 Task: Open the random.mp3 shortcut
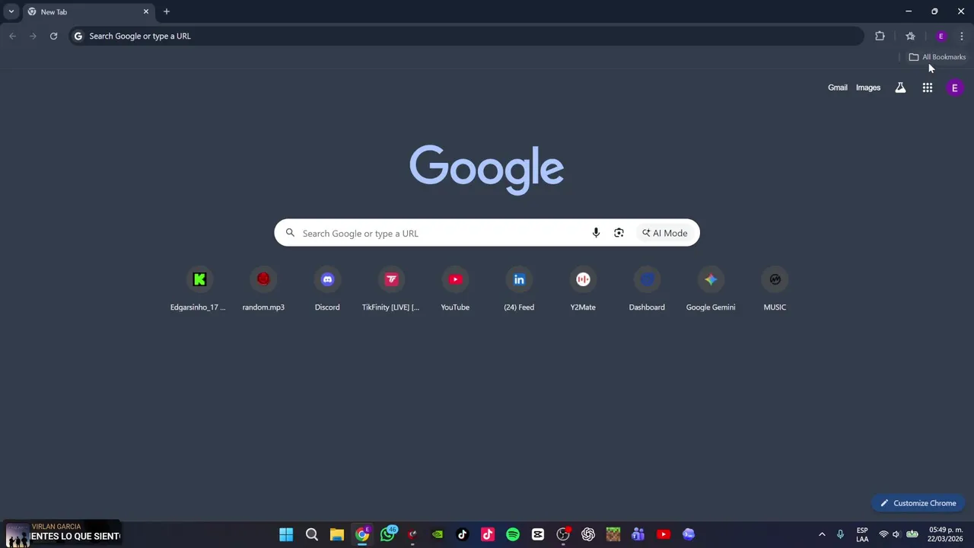(263, 290)
